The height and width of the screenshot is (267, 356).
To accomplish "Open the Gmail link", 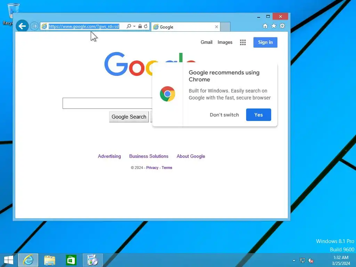I will 207,42.
